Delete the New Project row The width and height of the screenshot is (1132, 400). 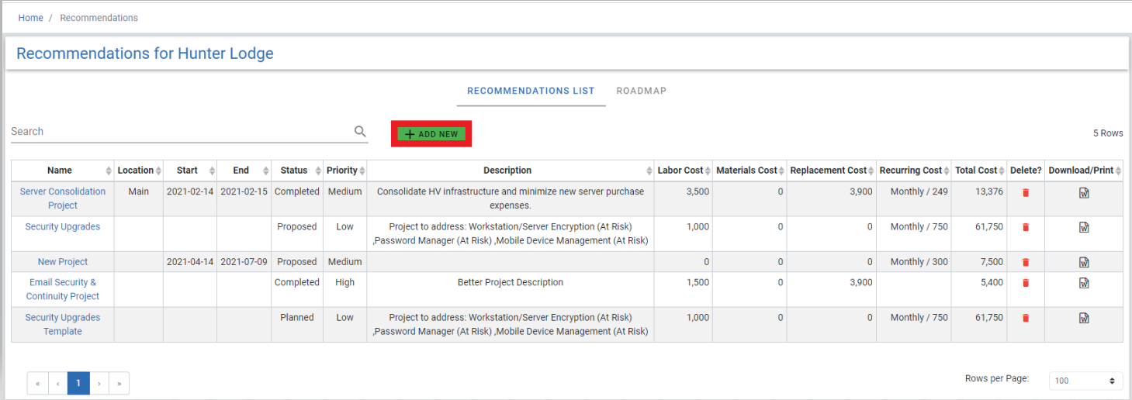1026,262
